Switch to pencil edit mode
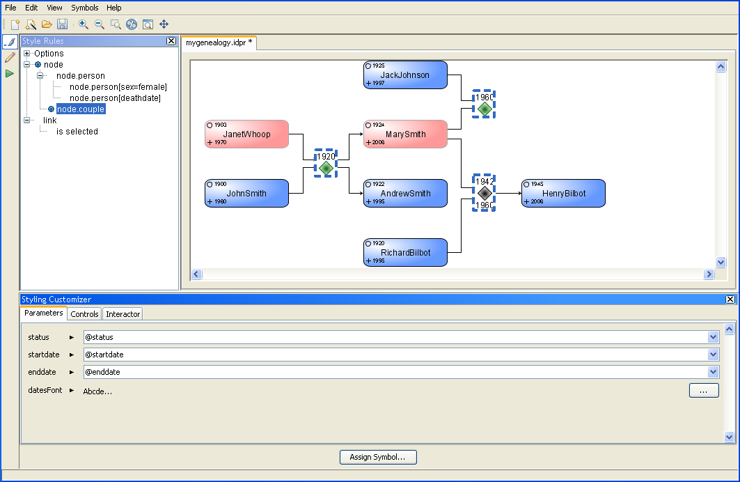The width and height of the screenshot is (740, 482). coord(10,58)
